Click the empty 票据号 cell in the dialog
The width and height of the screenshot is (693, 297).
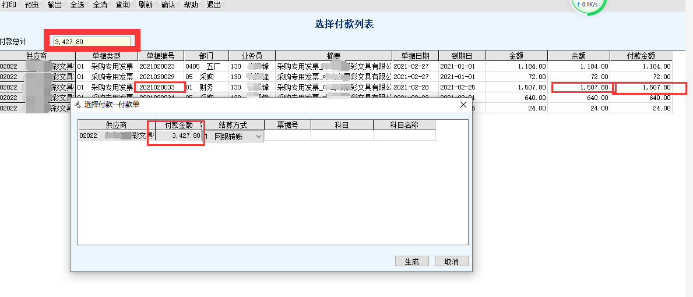[287, 136]
